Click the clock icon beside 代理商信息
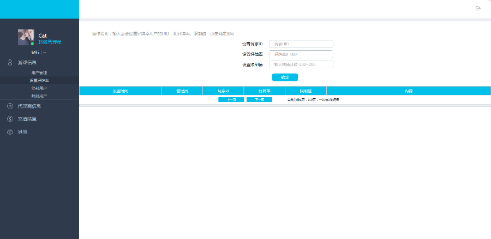491x239 pixels. pos(10,106)
